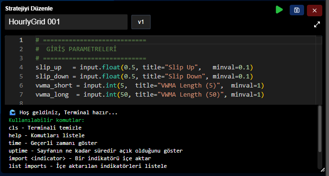The height and width of the screenshot is (176, 329).
Task: Click the terminal panel vertical scrollbar
Action: pyautogui.click(x=320, y=129)
